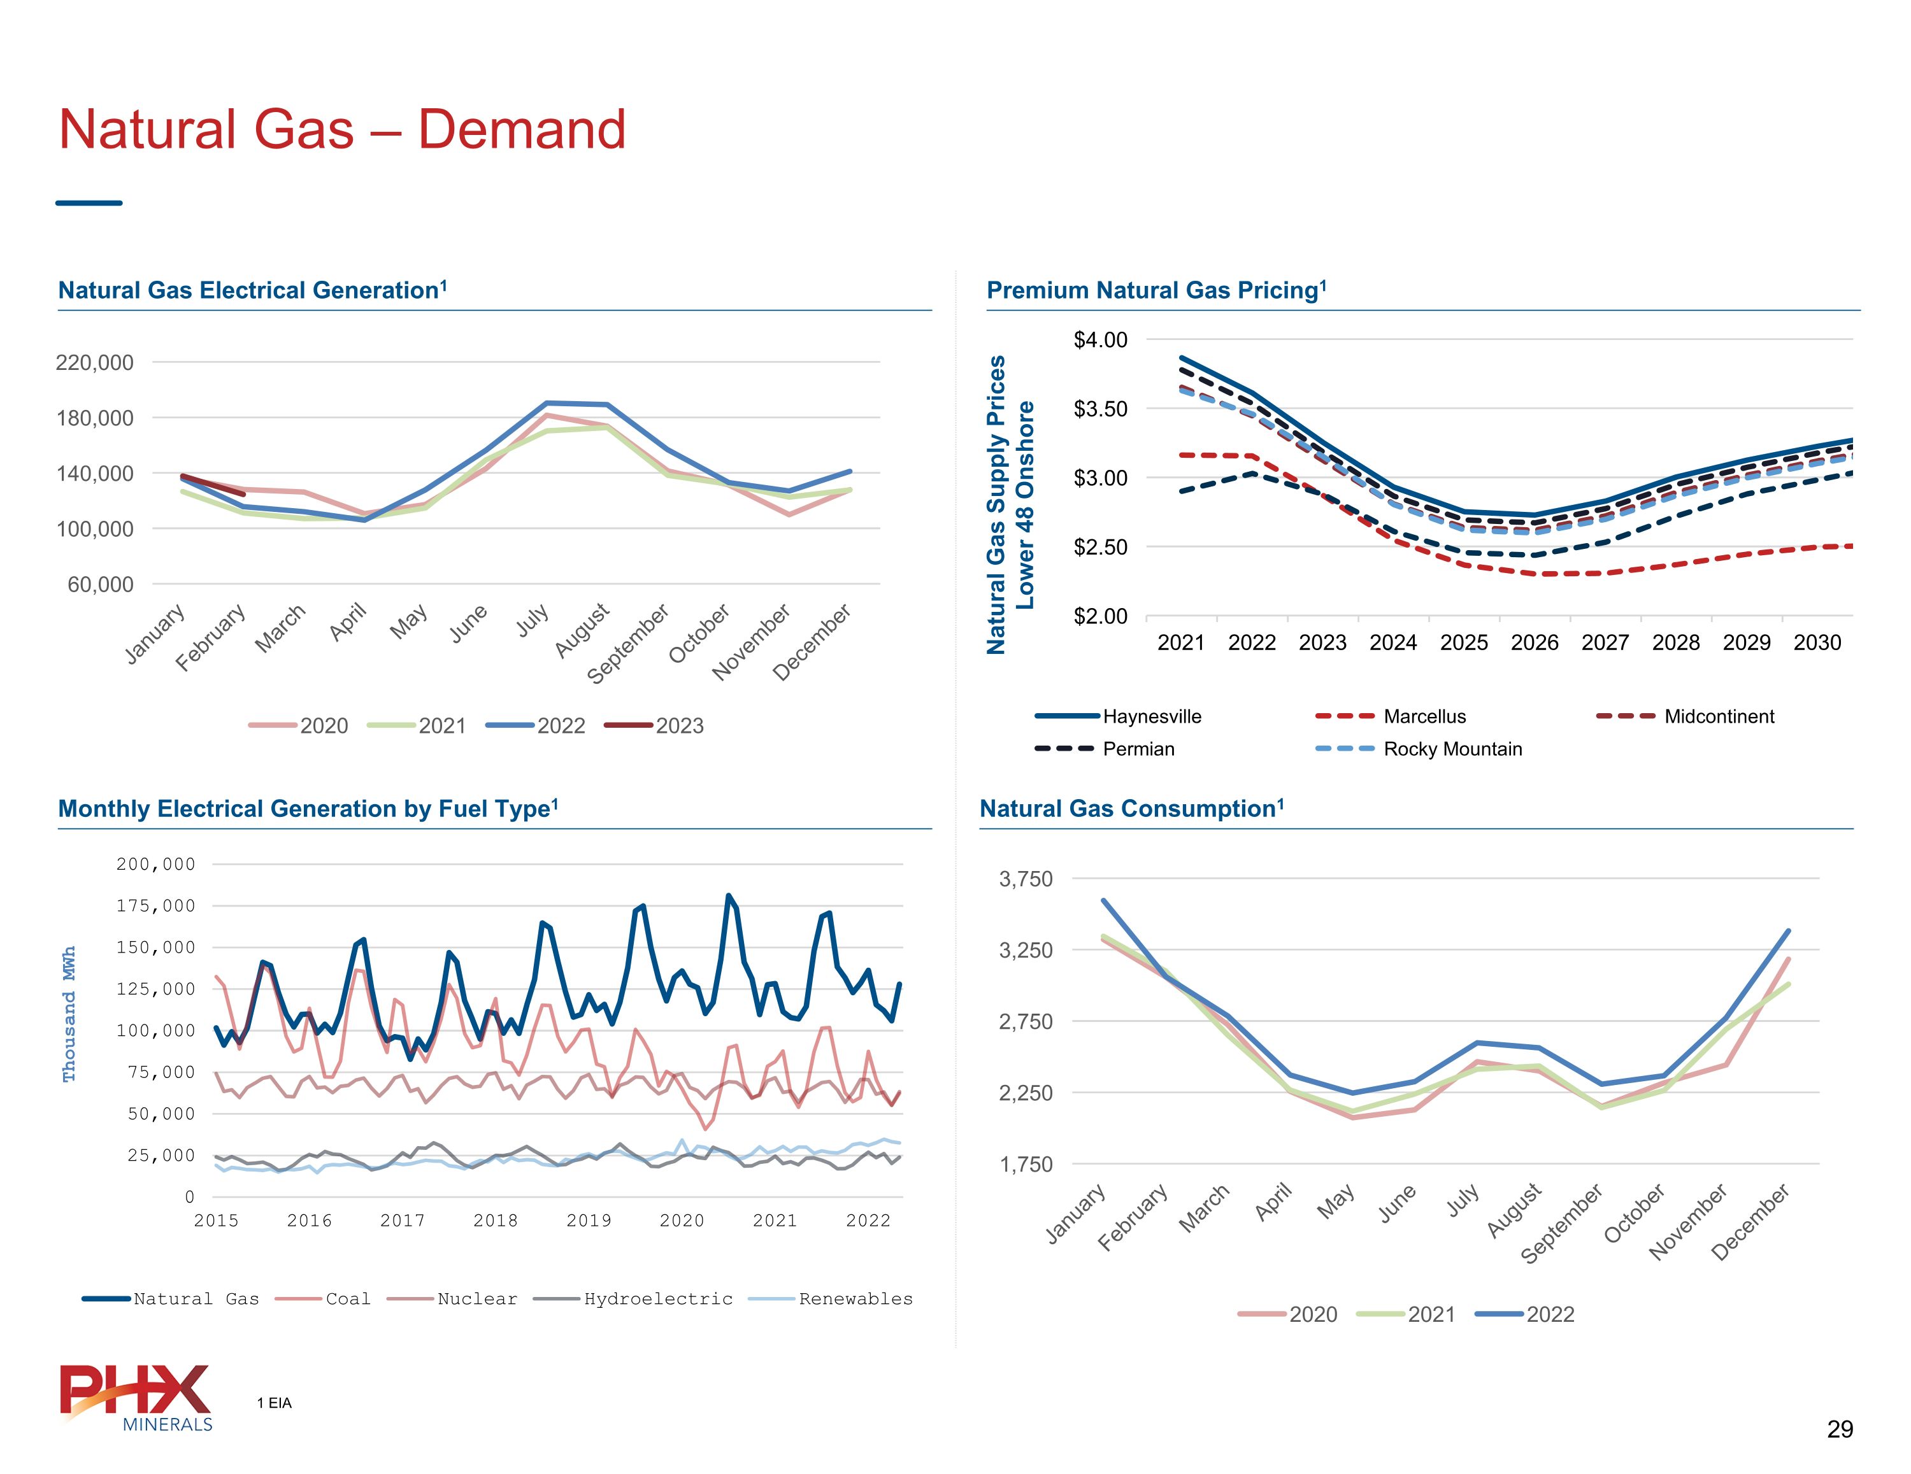Click the Natural Gas legend item
The height and width of the screenshot is (1474, 1911).
coord(196,1299)
